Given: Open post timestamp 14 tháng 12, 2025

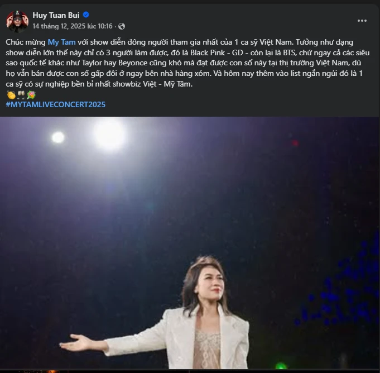Looking at the screenshot, I should [72, 26].
